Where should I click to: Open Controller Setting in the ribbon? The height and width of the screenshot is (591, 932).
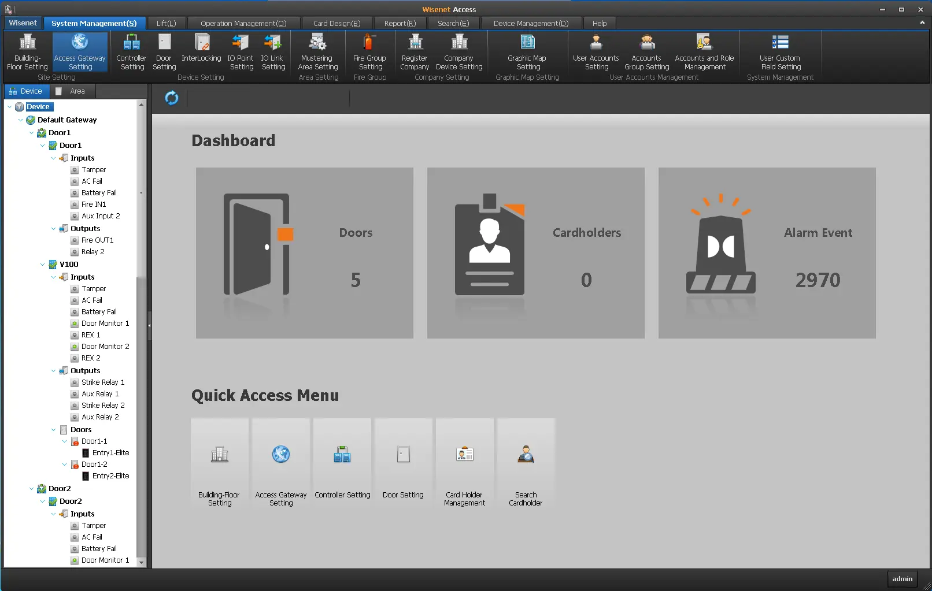click(x=131, y=51)
